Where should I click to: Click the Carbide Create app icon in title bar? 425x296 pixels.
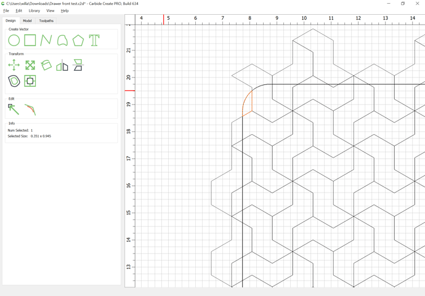tap(3, 4)
